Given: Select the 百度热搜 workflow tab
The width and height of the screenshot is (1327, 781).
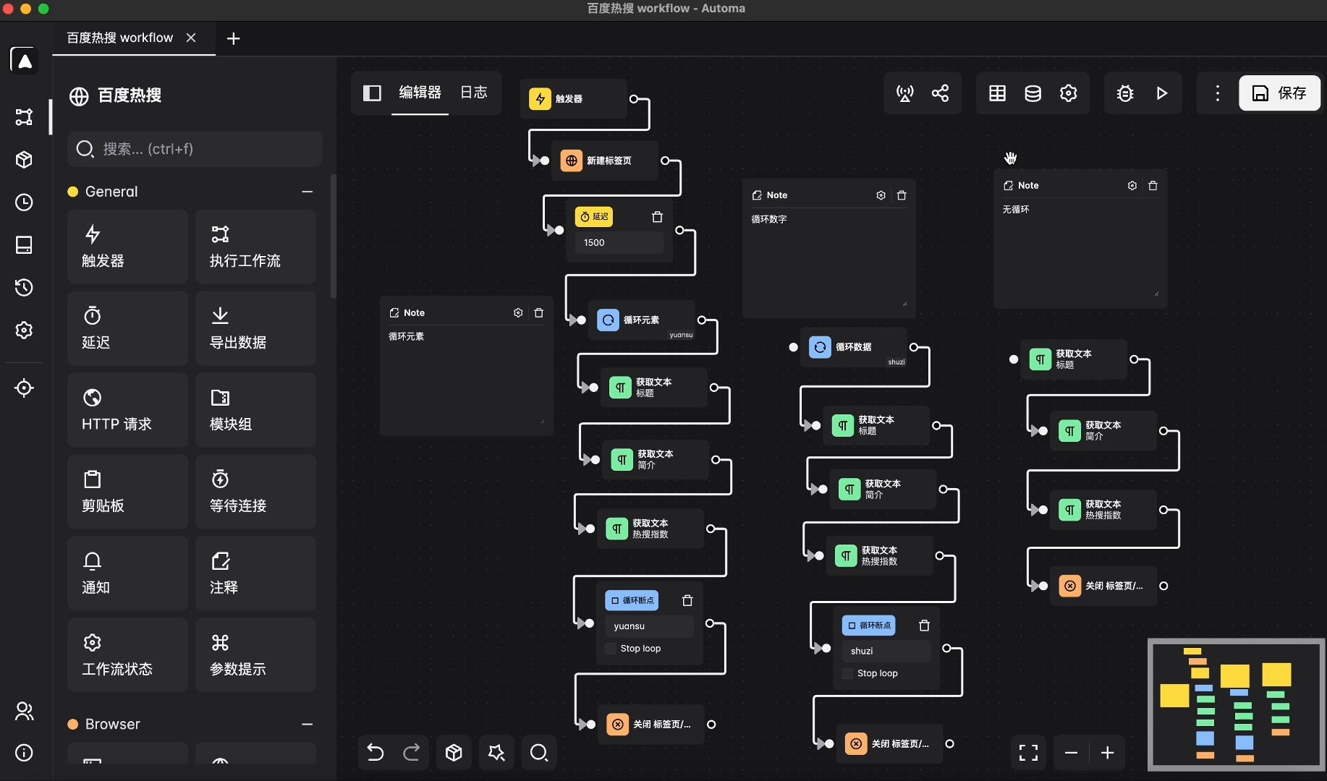Looking at the screenshot, I should coord(120,38).
